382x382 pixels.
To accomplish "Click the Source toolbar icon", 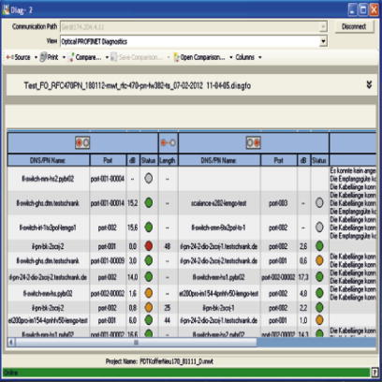I will pyautogui.click(x=9, y=57).
